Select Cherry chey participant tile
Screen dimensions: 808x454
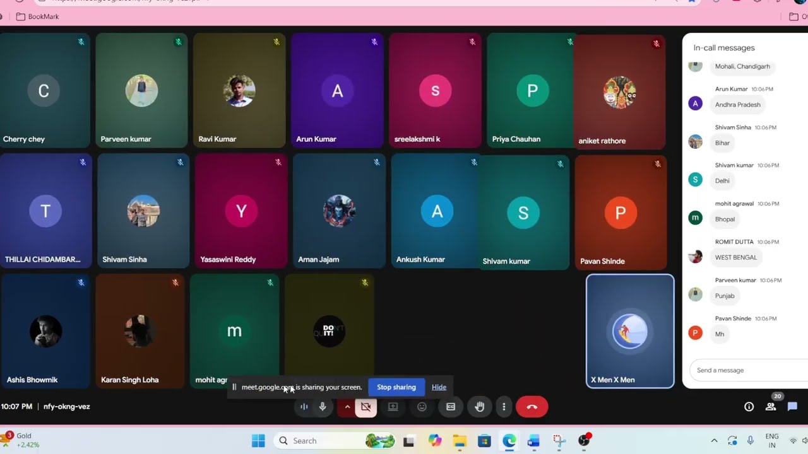click(45, 91)
